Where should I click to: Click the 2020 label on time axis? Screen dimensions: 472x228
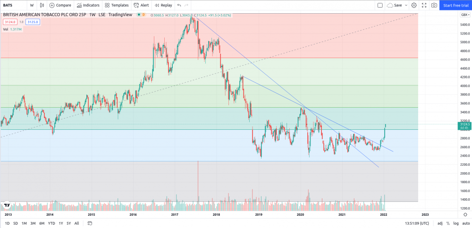tap(300, 215)
